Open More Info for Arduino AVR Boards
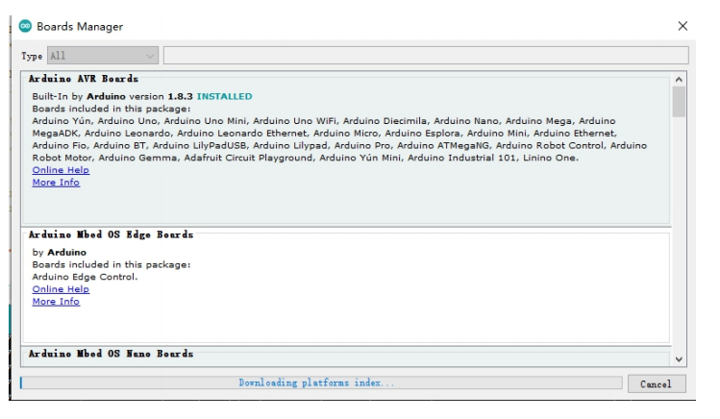Image resolution: width=720 pixels, height=419 pixels. (x=56, y=182)
